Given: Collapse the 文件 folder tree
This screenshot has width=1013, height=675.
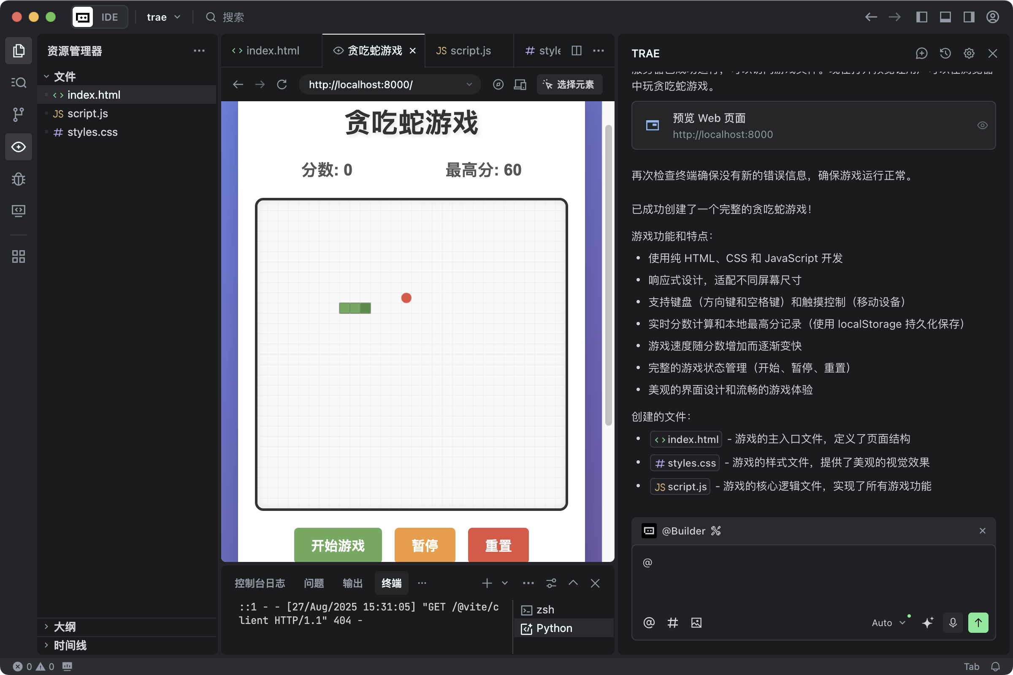Looking at the screenshot, I should [46, 76].
